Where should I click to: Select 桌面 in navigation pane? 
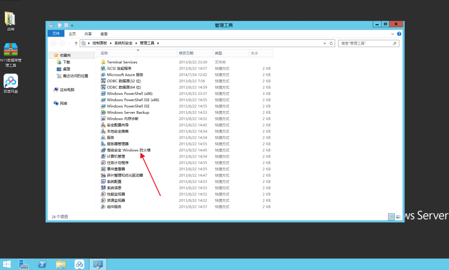[67, 69]
